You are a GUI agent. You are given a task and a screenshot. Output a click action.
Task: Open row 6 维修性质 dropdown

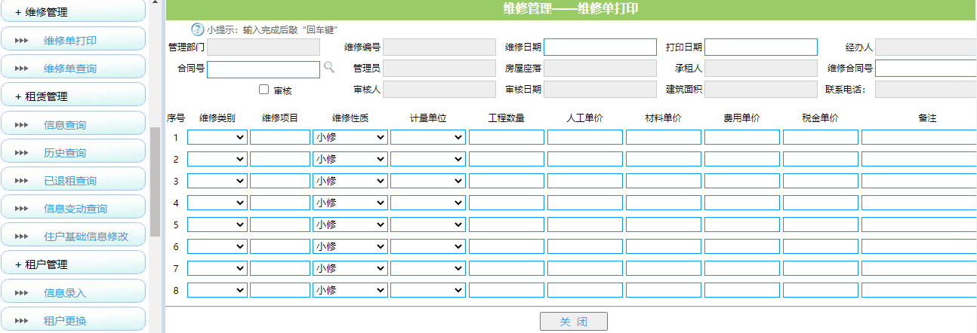(350, 246)
